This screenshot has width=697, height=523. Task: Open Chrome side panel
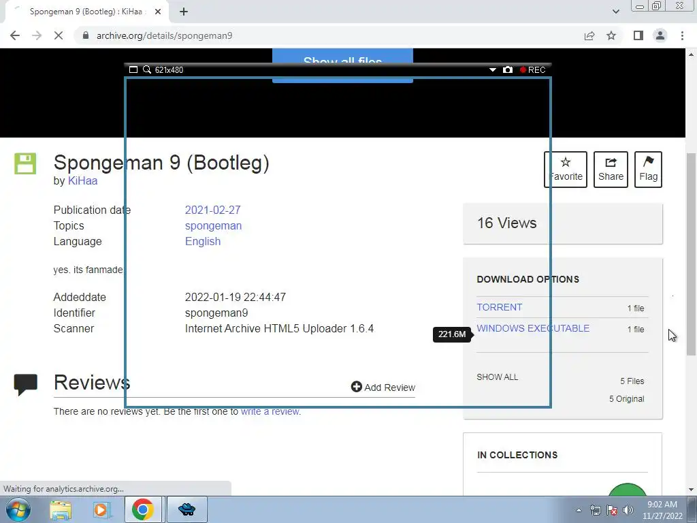coord(638,35)
